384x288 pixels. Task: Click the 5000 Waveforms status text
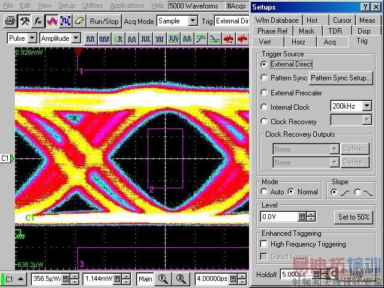(x=193, y=5)
